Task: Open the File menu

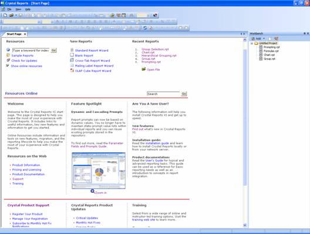Action: click(x=9, y=9)
